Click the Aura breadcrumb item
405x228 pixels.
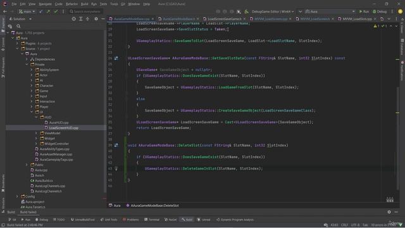click(x=115, y=205)
